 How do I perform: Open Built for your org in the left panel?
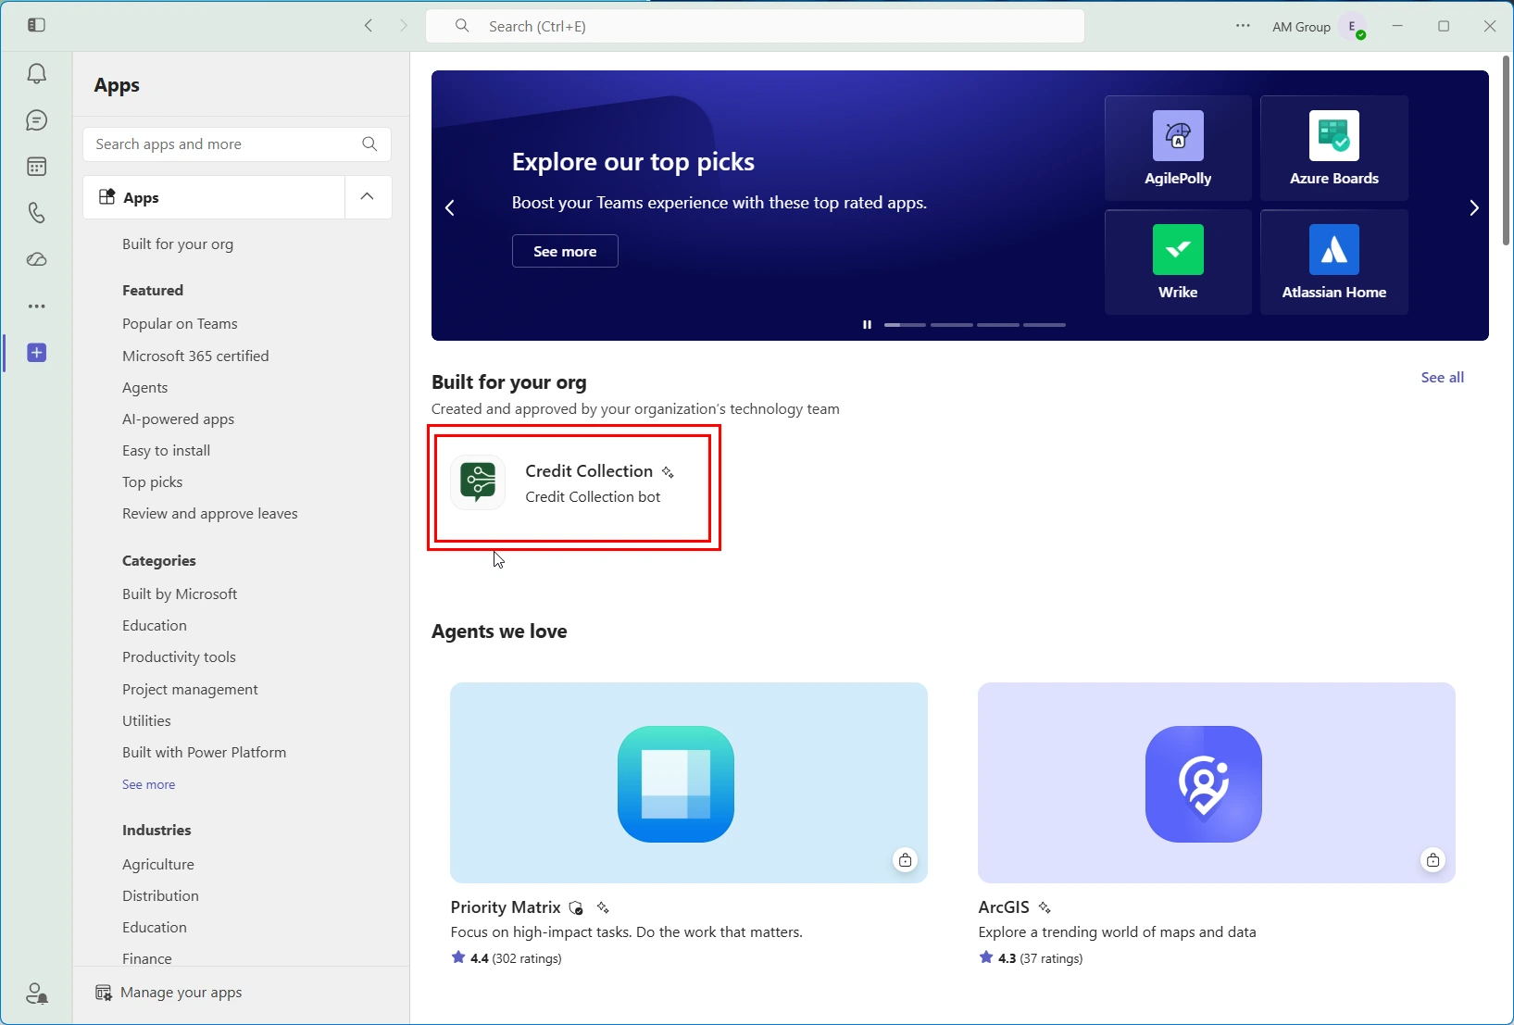pyautogui.click(x=178, y=244)
